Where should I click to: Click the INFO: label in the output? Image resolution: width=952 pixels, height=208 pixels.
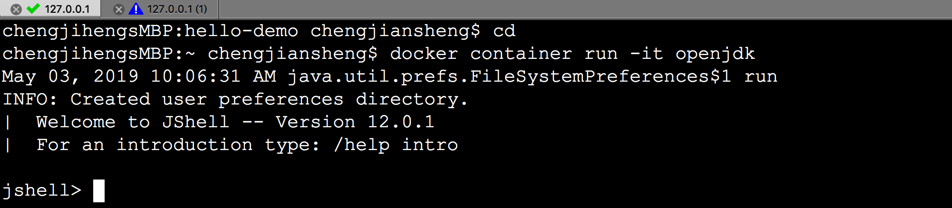(x=29, y=99)
